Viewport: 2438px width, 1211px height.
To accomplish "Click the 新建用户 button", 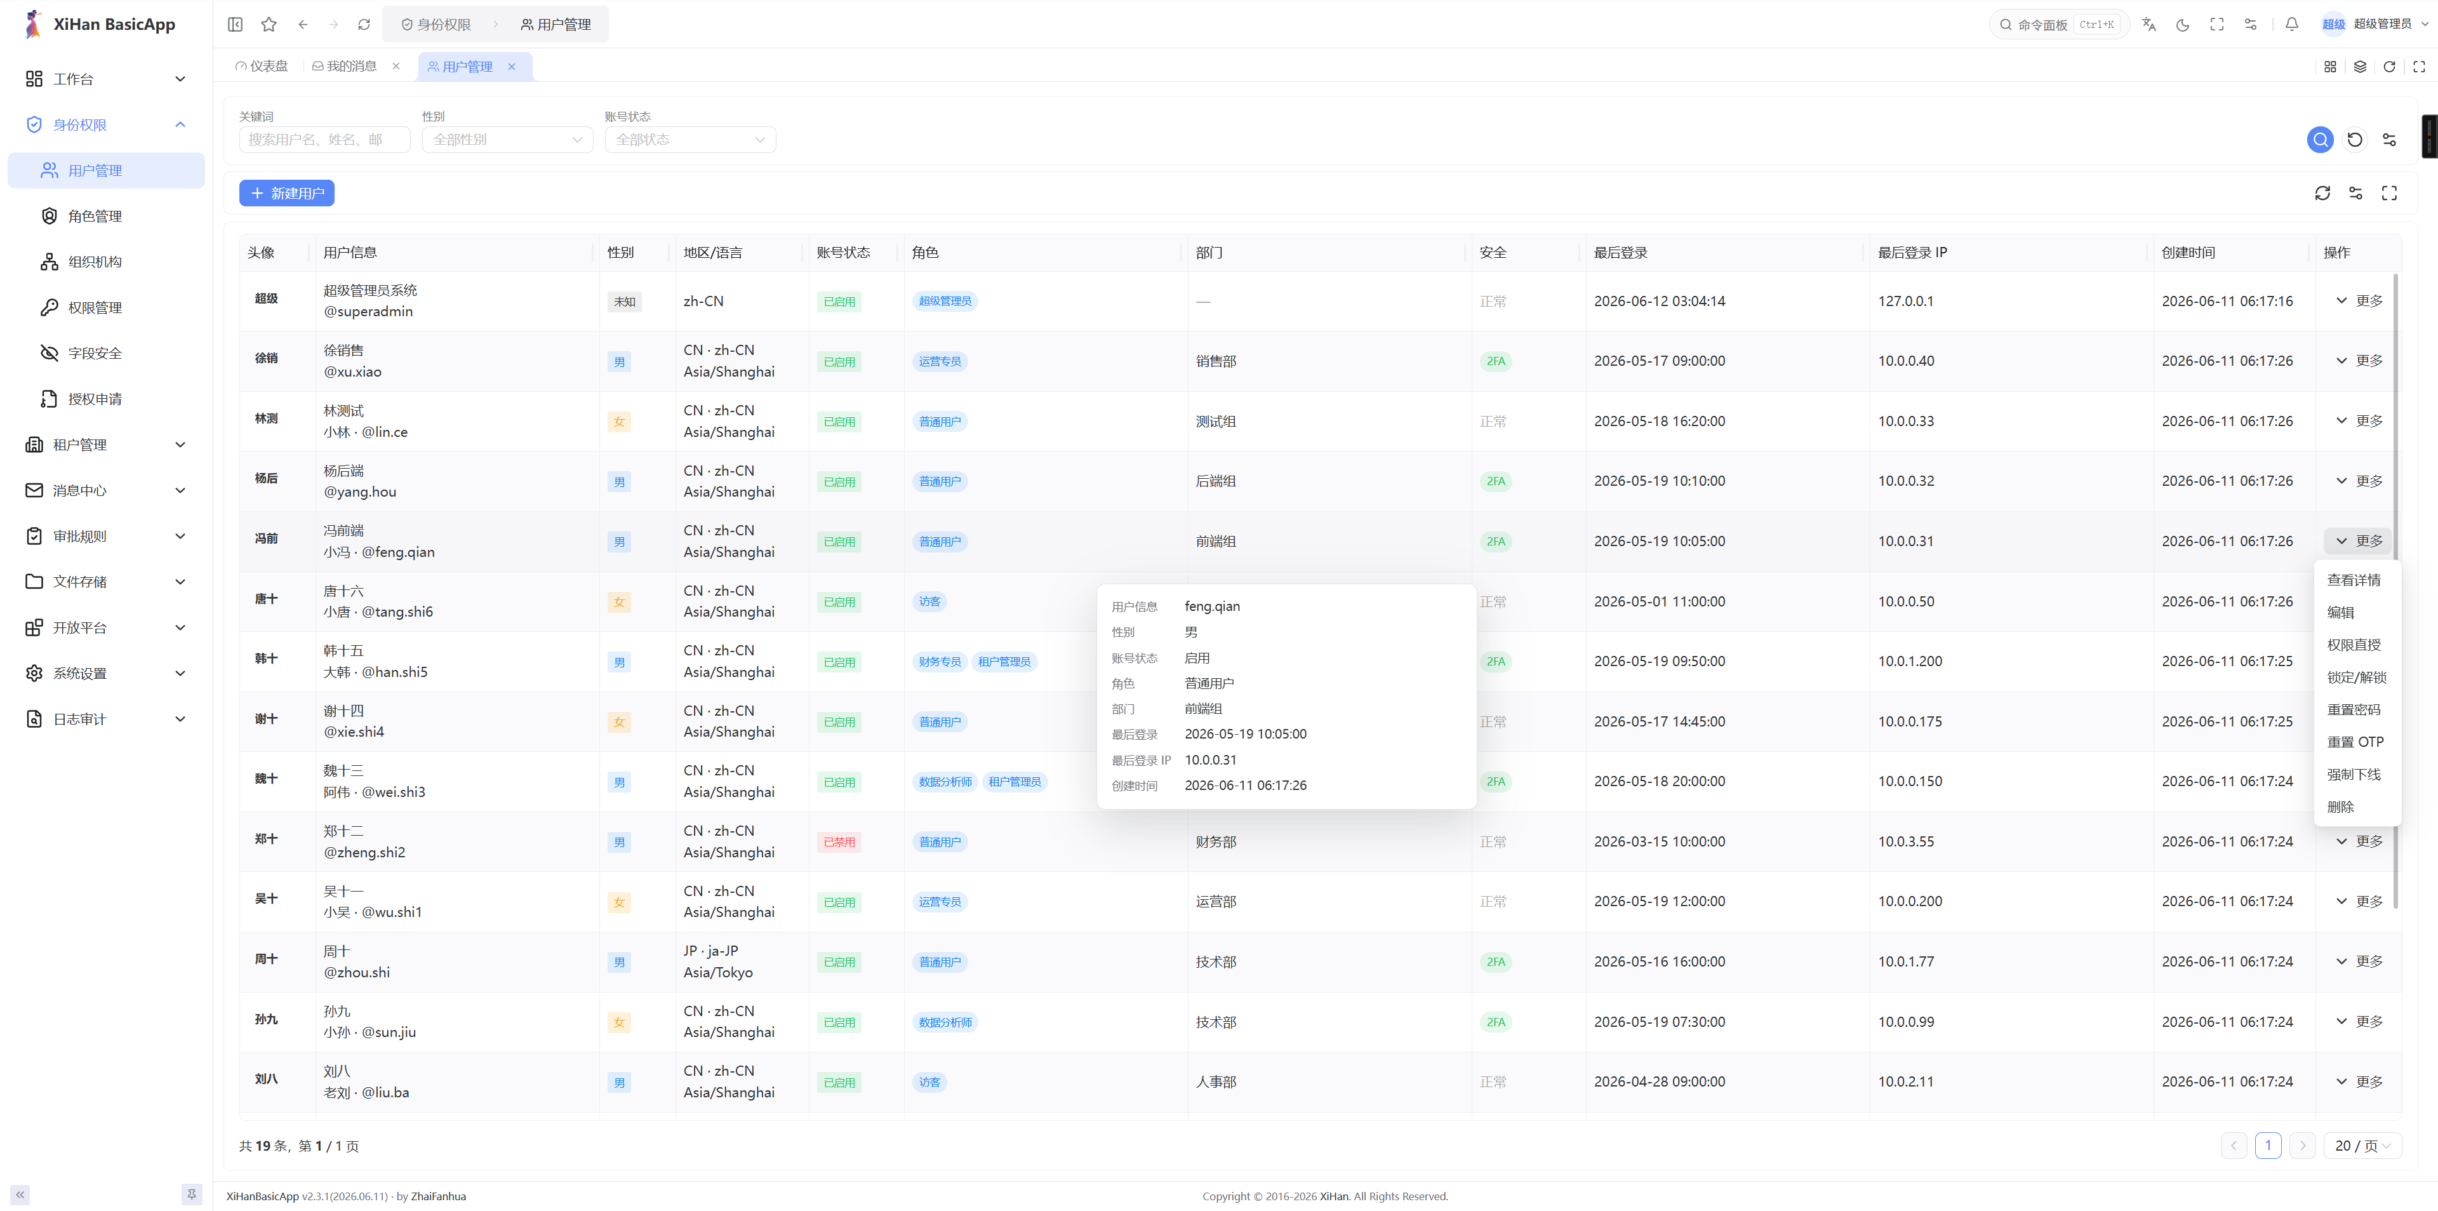I will tap(287, 193).
